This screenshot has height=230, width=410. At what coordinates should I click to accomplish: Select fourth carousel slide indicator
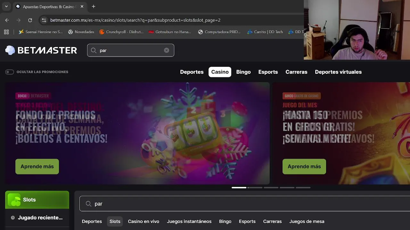pos(287,188)
